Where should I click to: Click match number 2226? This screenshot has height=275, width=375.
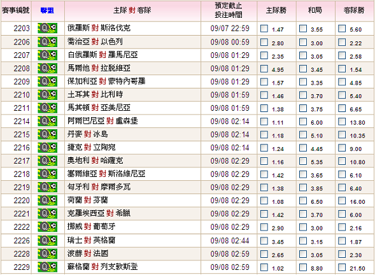22,241
